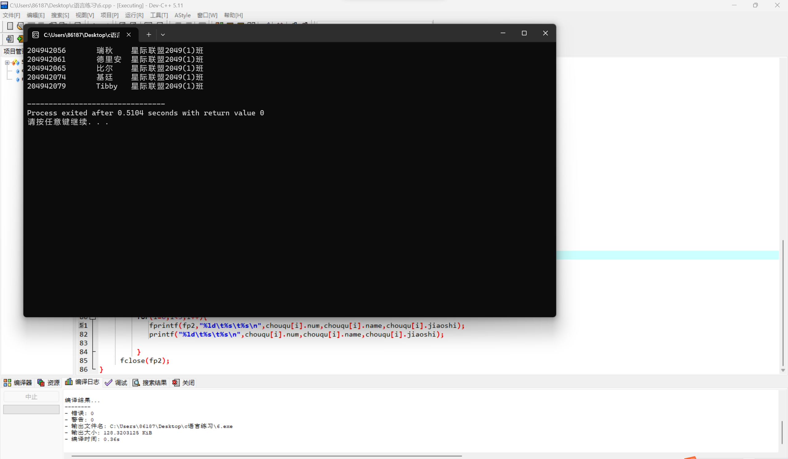This screenshot has width=788, height=459.
Task: Click the New file toolbar icon
Action: tap(10, 26)
